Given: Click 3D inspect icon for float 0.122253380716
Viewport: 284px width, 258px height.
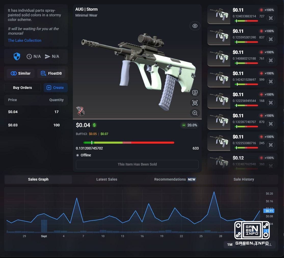Looking at the screenshot, I should [x=271, y=145].
